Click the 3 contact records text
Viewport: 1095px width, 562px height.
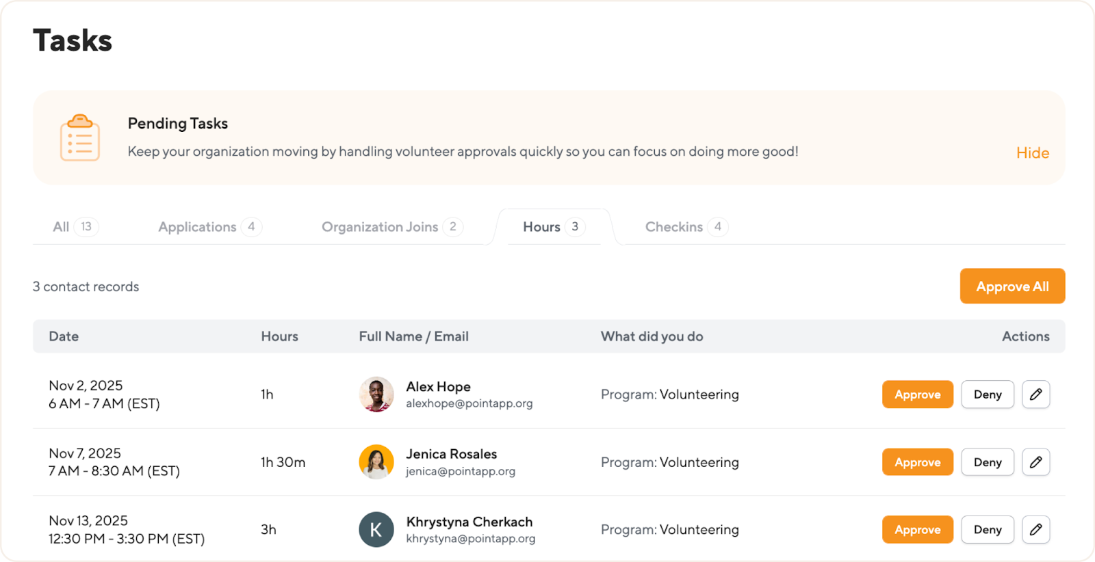pyautogui.click(x=86, y=286)
